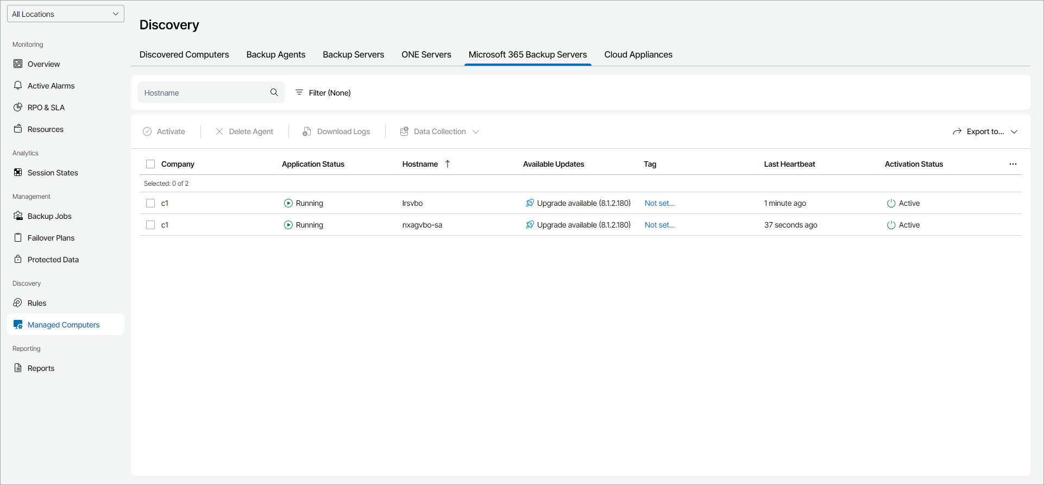The height and width of the screenshot is (485, 1044).
Task: Click the Reports document icon
Action: click(18, 368)
